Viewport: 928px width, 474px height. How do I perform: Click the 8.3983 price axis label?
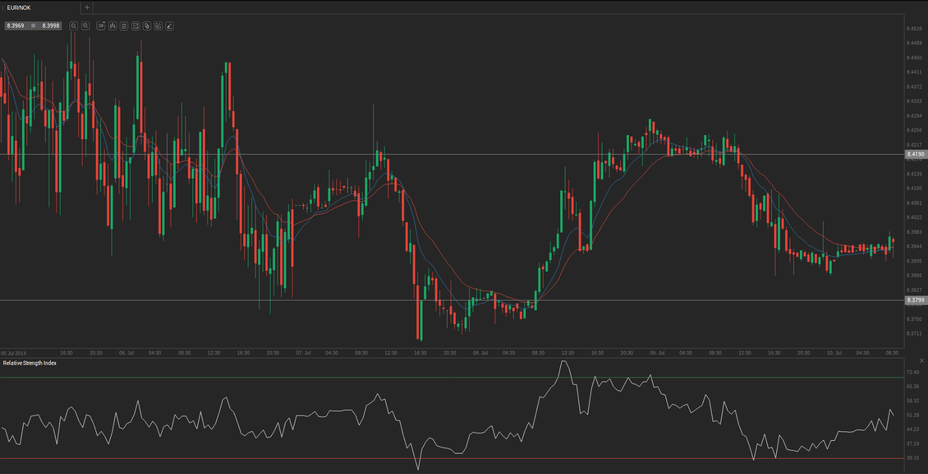tap(914, 232)
